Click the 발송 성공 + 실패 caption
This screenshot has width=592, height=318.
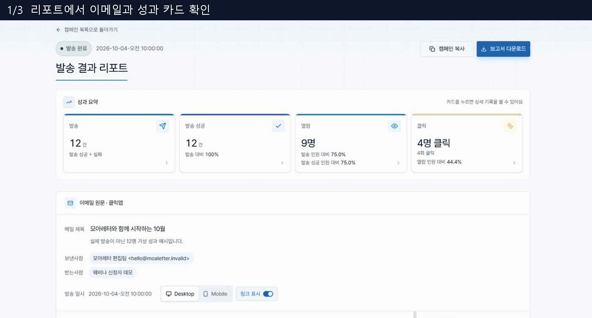[85, 154]
